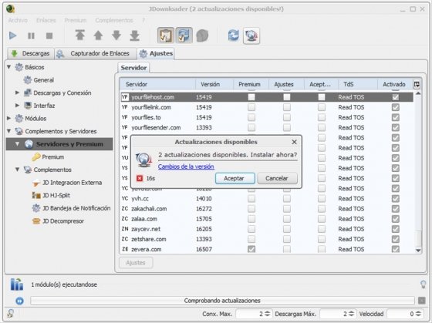
Task: Click the update globe toolbar icon
Action: pyautogui.click(x=251, y=35)
